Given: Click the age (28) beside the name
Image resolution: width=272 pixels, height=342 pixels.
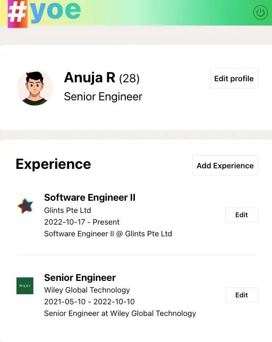Looking at the screenshot, I should point(129,78).
